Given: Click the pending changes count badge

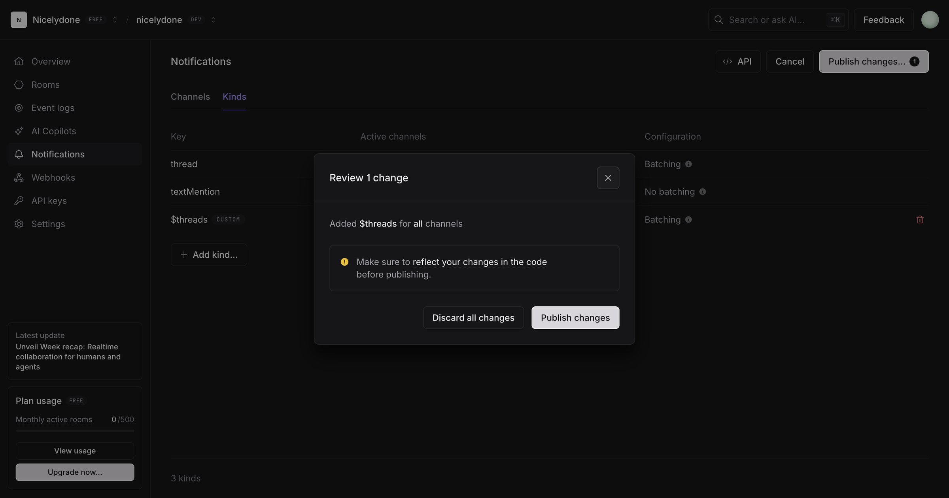Looking at the screenshot, I should 914,62.
